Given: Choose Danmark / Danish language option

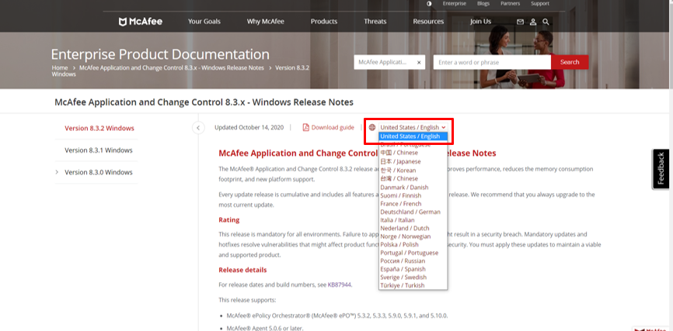Looking at the screenshot, I should coord(413,187).
